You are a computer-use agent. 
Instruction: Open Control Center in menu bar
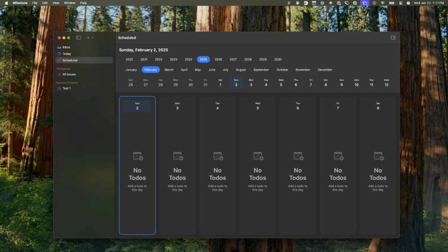click(x=401, y=3)
